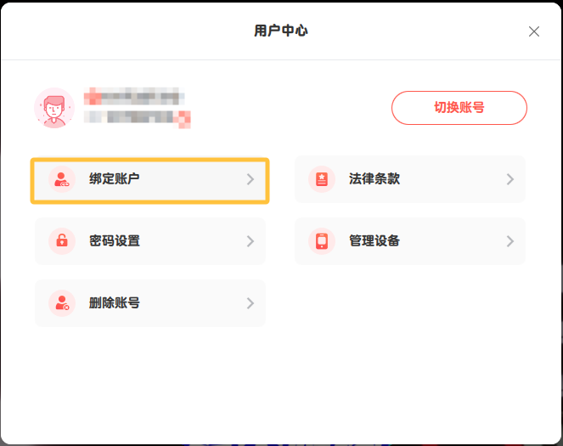Click the 用户中心 dialog title
The height and width of the screenshot is (446, 563).
pyautogui.click(x=281, y=31)
